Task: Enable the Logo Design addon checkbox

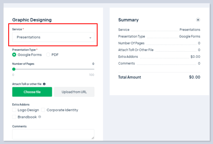Action: pos(14,110)
